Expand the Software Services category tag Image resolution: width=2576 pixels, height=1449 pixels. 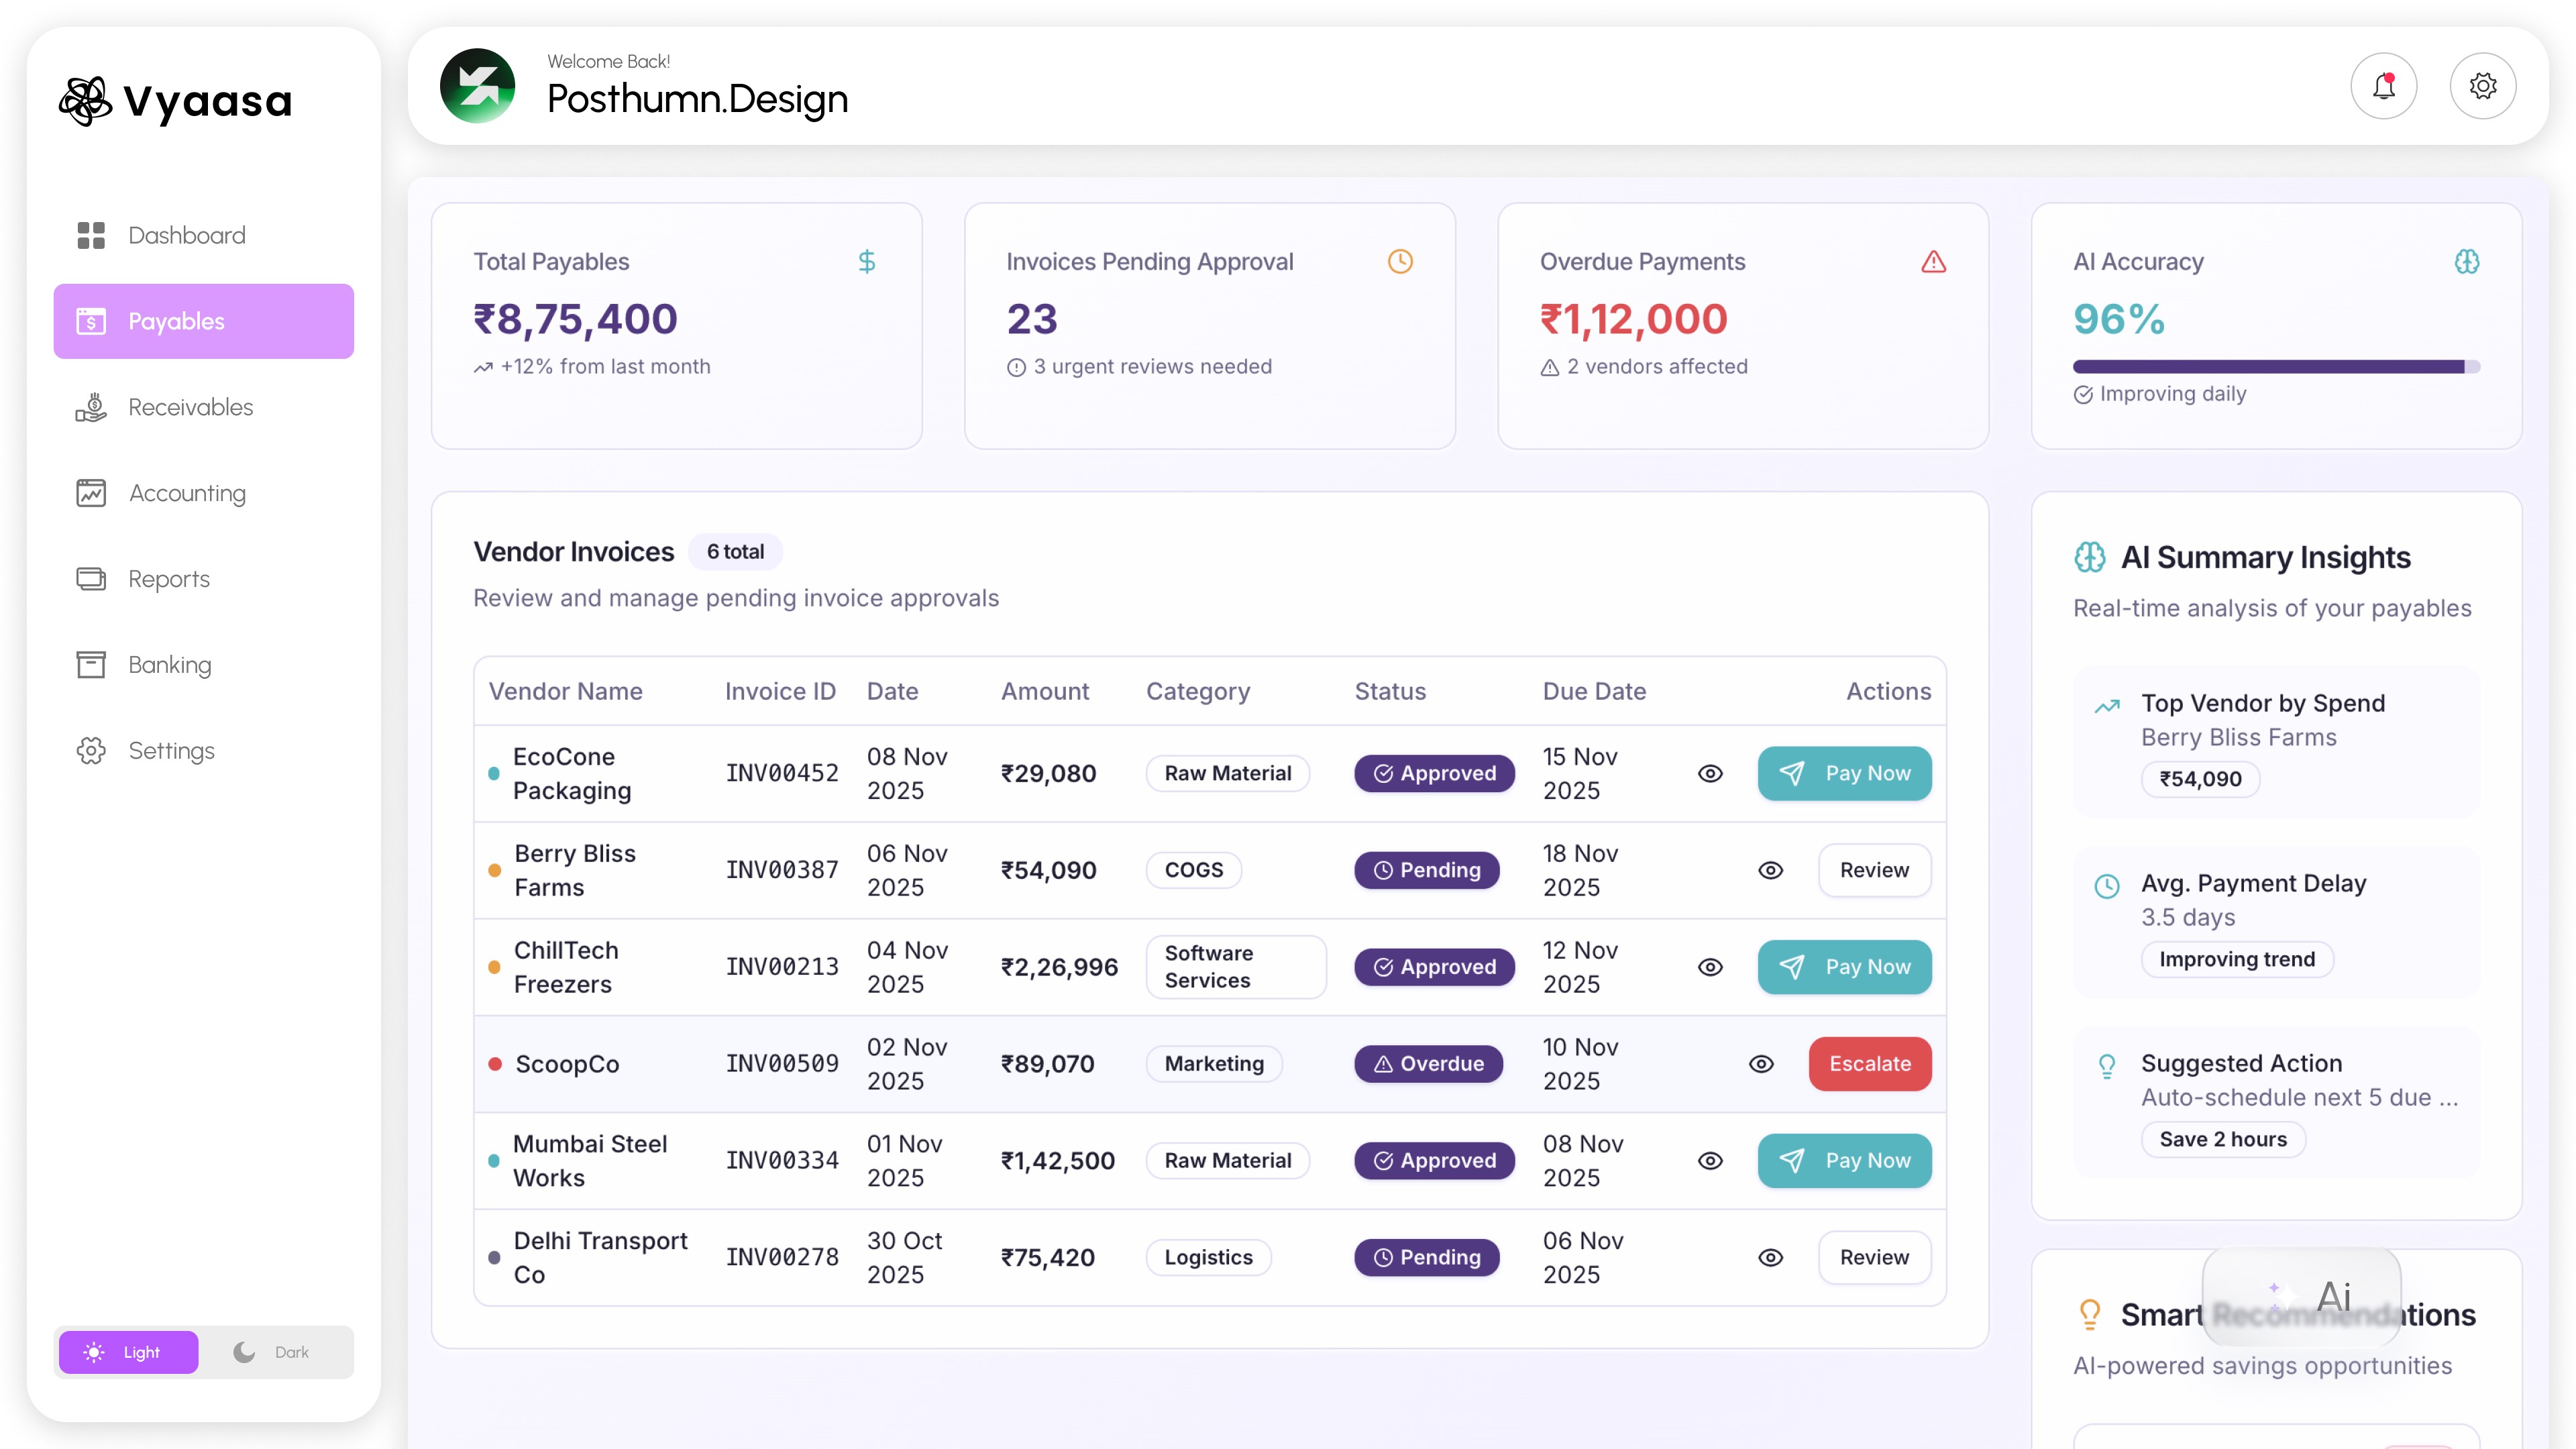coord(1236,967)
